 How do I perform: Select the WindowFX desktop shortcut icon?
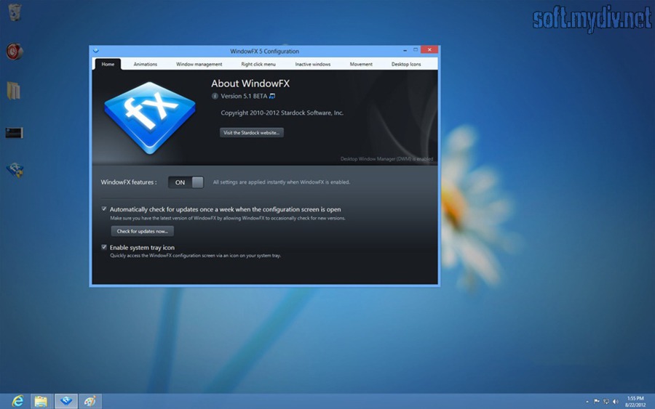(15, 170)
